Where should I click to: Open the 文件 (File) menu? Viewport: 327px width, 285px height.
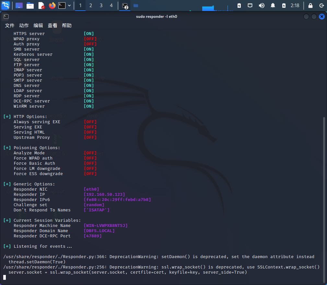[x=10, y=26]
